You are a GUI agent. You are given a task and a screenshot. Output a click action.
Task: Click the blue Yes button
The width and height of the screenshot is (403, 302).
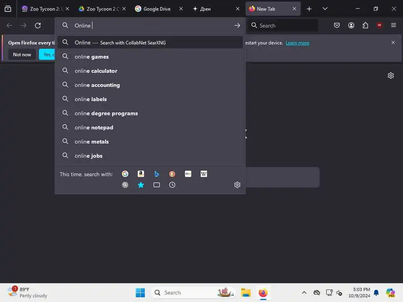point(47,54)
